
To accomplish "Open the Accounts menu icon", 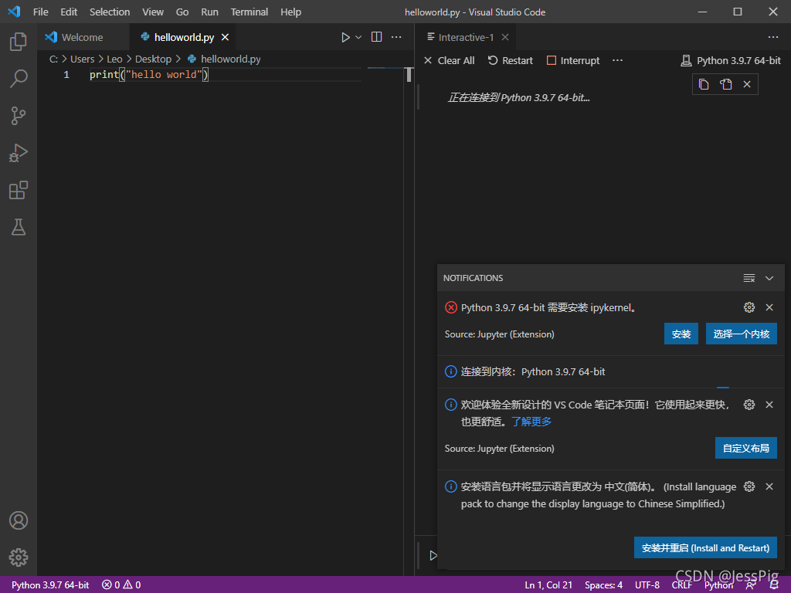I will pos(19,520).
